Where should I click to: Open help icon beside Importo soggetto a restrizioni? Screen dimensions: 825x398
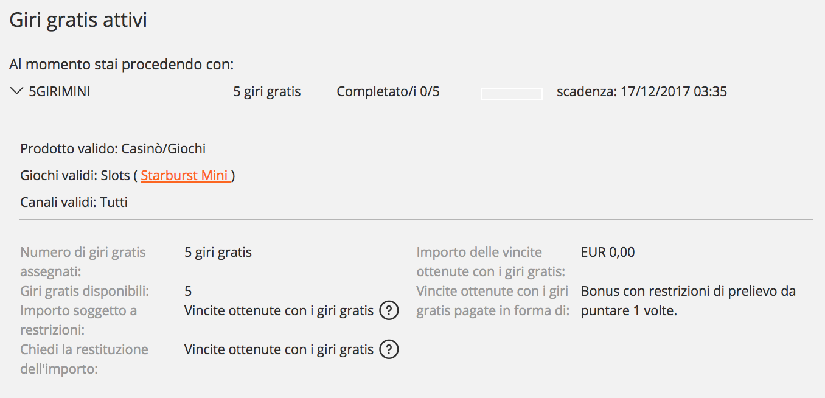(x=389, y=311)
